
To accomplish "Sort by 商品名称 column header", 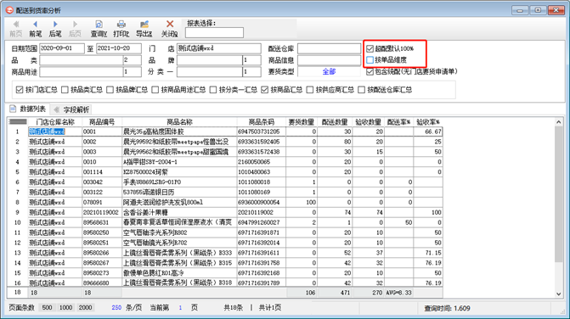I will (x=179, y=122).
